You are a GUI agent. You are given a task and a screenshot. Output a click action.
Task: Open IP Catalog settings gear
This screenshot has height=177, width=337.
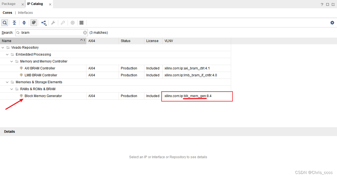tap(332, 22)
